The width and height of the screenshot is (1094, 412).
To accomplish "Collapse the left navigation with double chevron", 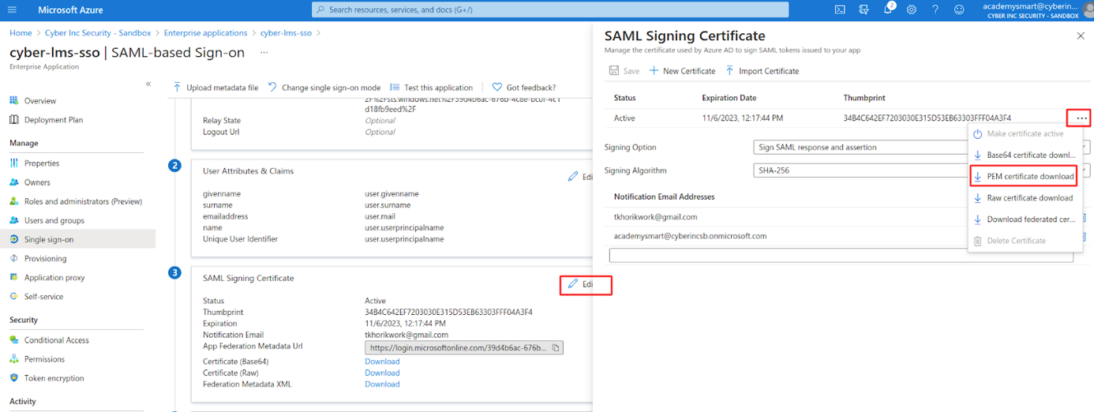I will 148,84.
